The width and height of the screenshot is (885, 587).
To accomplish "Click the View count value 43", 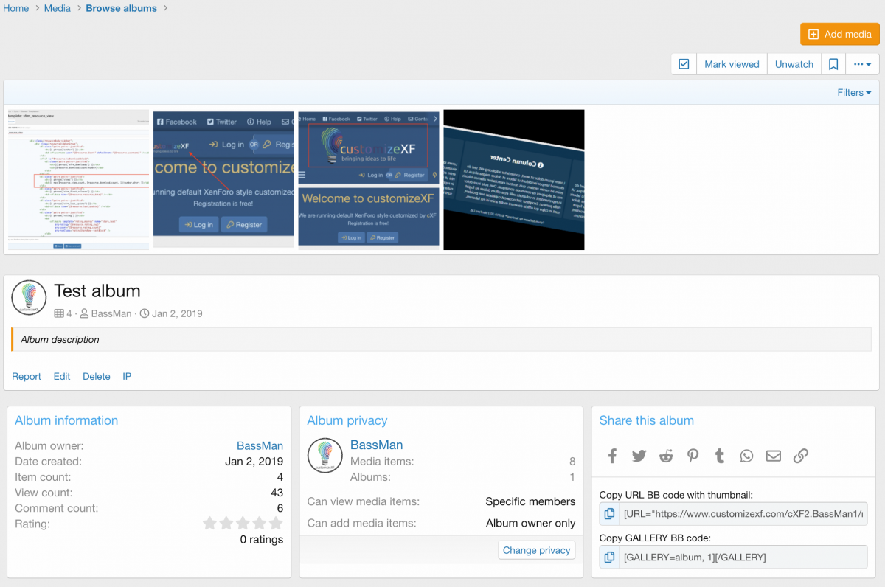I will pos(277,493).
